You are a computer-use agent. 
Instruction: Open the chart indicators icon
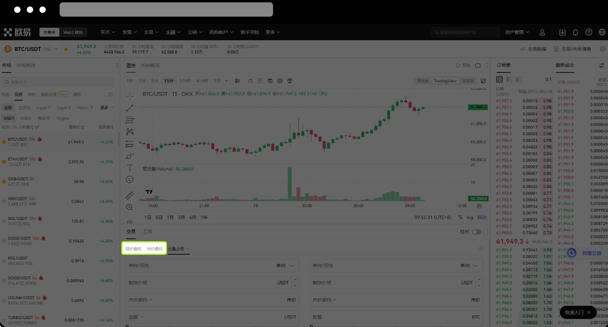coord(250,81)
